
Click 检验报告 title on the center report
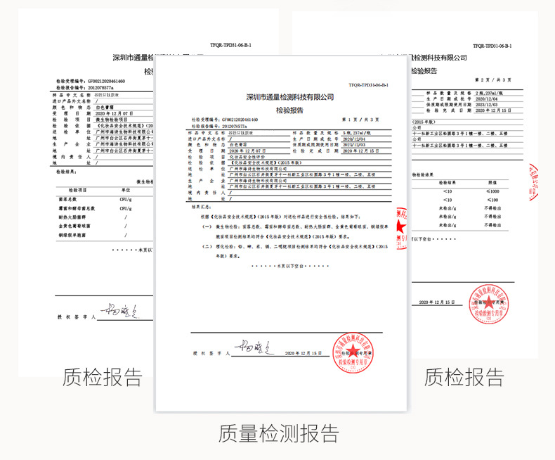click(x=290, y=110)
